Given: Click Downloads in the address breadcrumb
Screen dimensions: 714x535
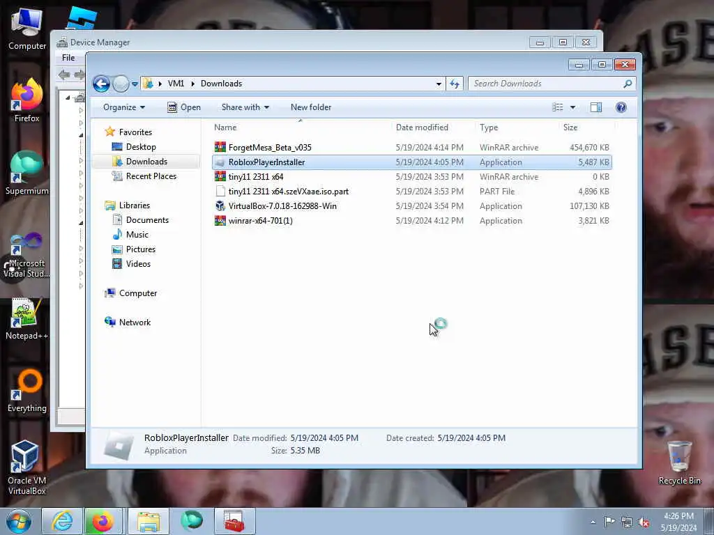Looking at the screenshot, I should click(x=221, y=84).
